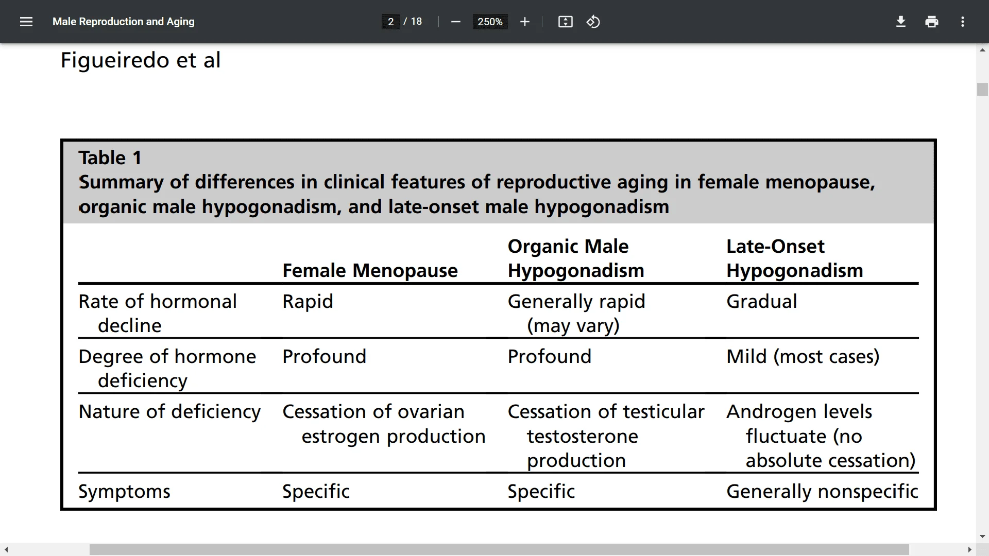Click the 'Generally nonspecific' cell
989x556 pixels.
(822, 492)
